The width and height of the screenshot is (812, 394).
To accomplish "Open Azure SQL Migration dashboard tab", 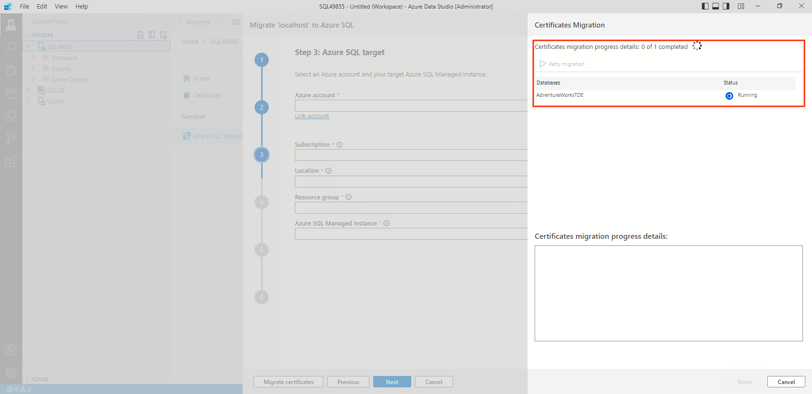I will tap(212, 136).
